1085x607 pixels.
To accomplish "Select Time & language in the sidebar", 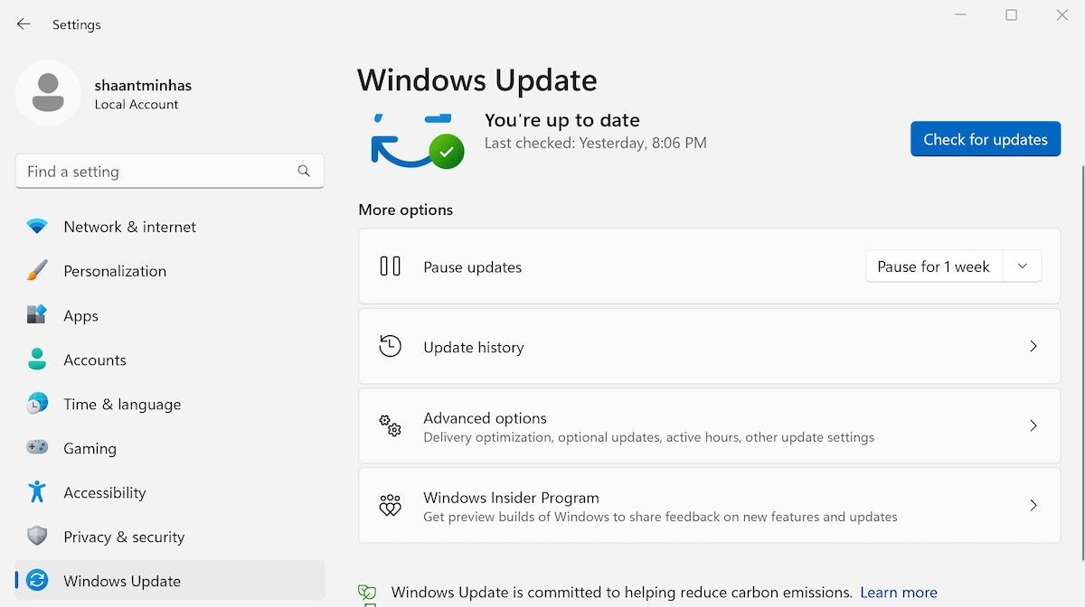I will 36,404.
